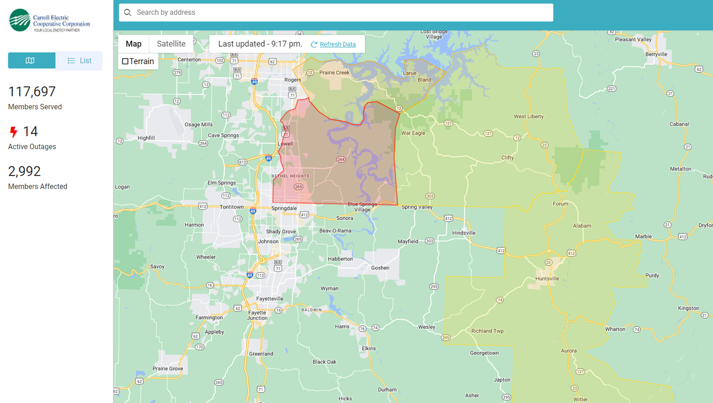Click the Kingston map label
The height and width of the screenshot is (403, 713).
pos(689,308)
